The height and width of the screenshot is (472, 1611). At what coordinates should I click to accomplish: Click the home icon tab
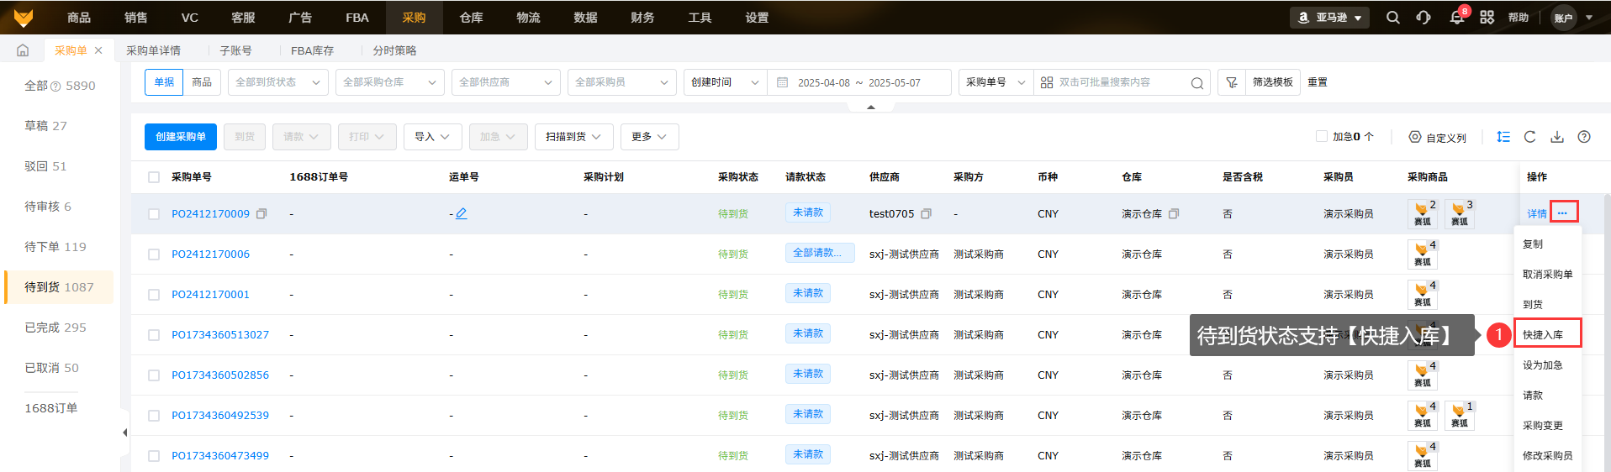(x=23, y=50)
